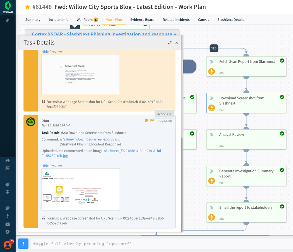The height and width of the screenshot is (252, 293).
Task: Expand SlashNext Phishing investigation playbook dropdown
Action: point(175,34)
